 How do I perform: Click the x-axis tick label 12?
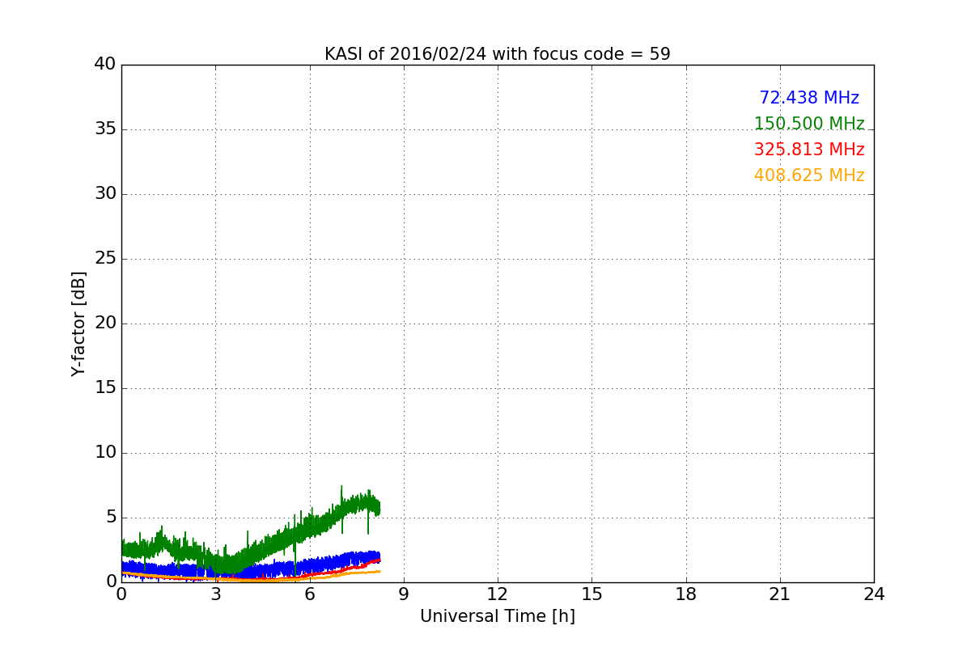click(x=497, y=594)
